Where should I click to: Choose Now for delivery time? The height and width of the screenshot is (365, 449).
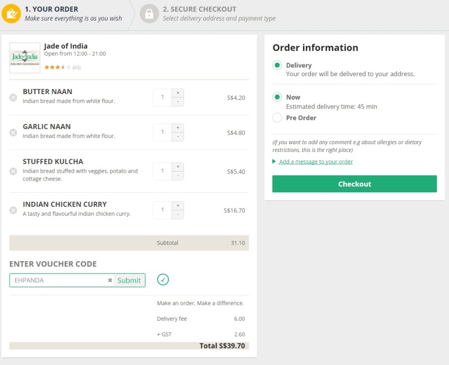(x=278, y=96)
